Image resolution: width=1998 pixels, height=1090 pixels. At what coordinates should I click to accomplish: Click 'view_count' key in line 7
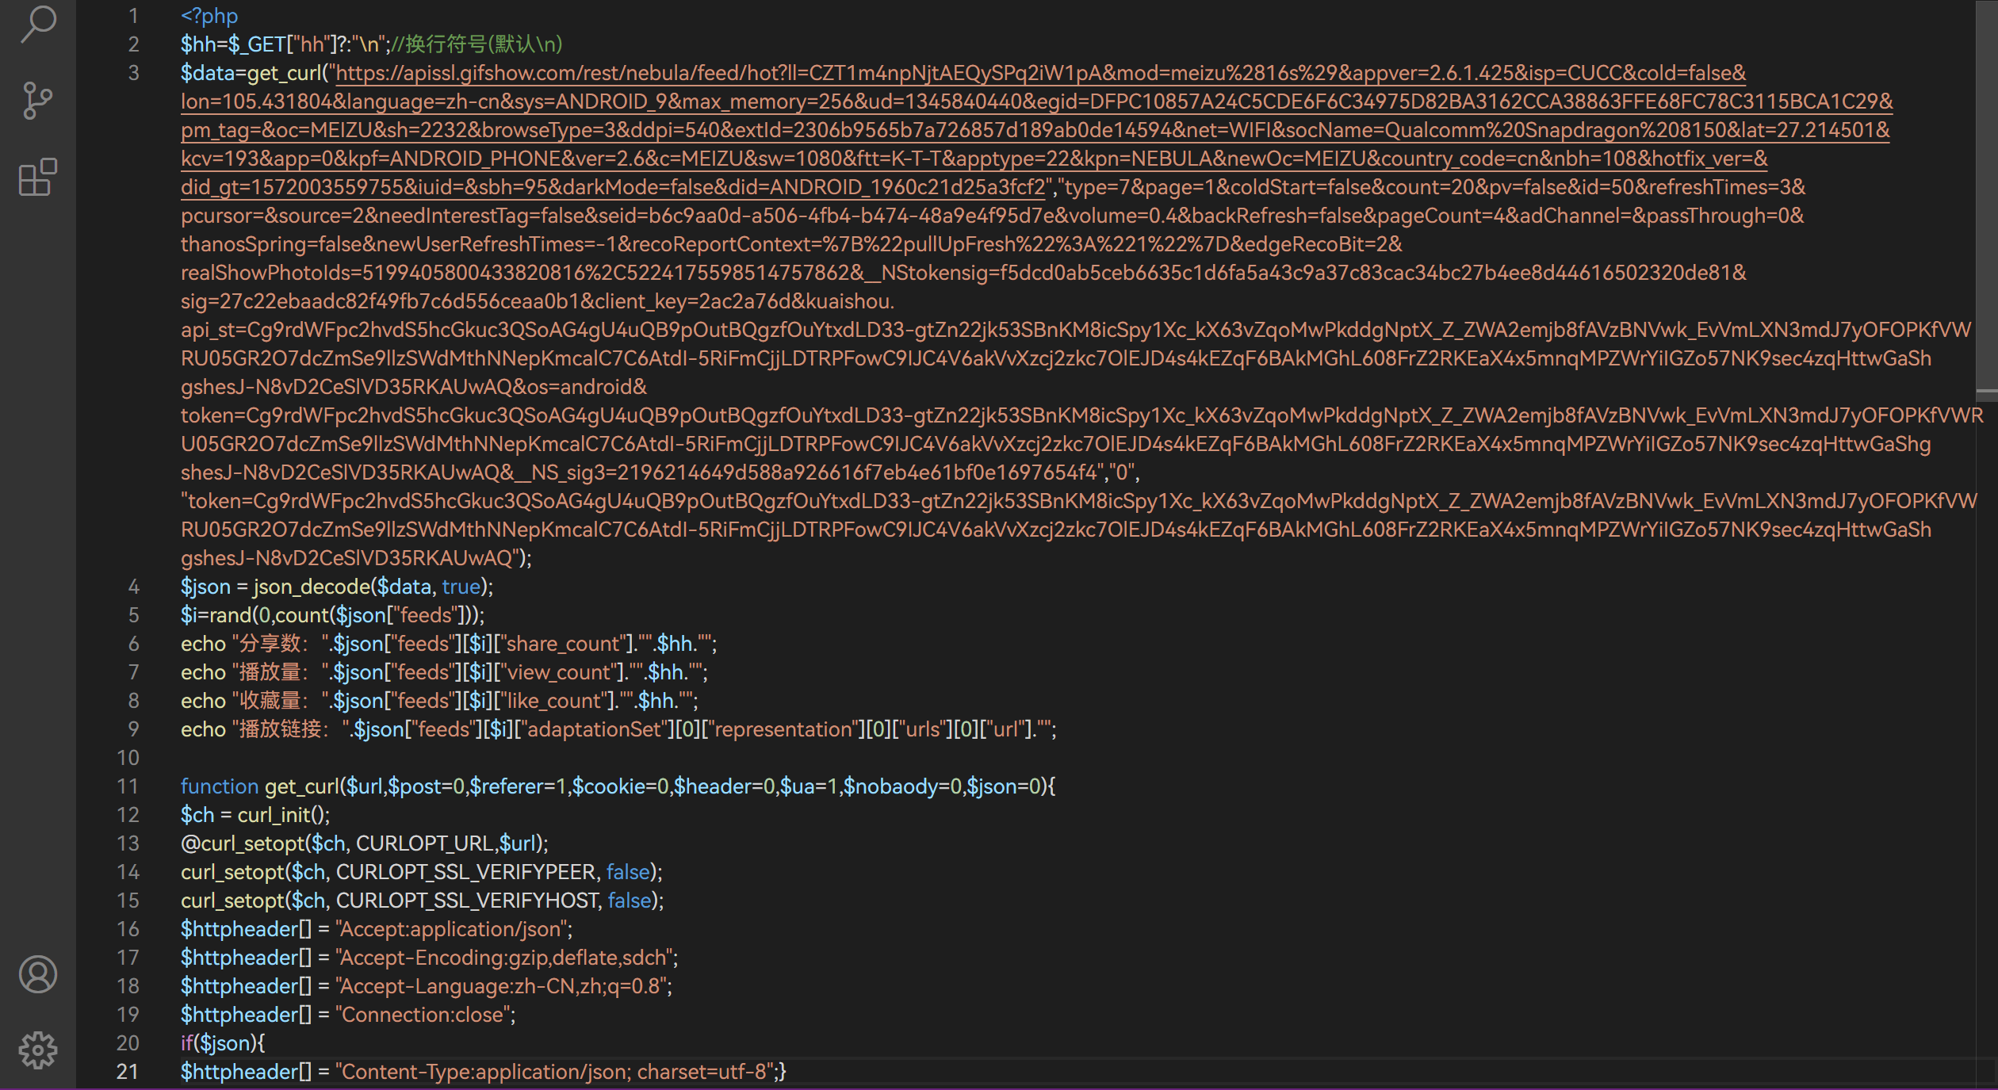(560, 672)
